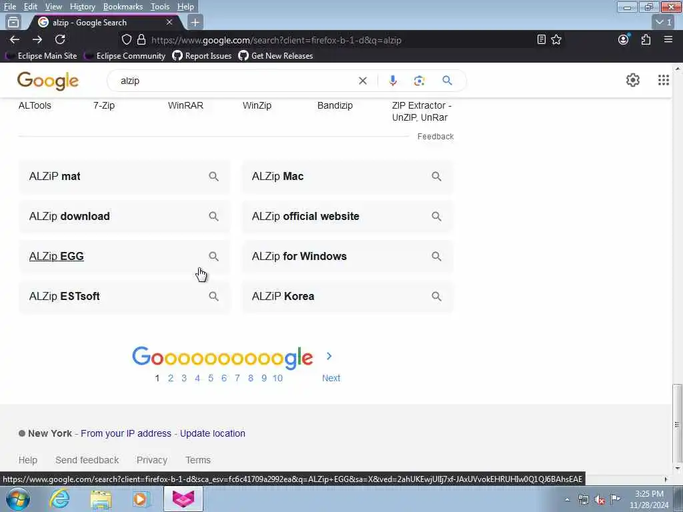Expand the list all tabs dropdown

664,22
